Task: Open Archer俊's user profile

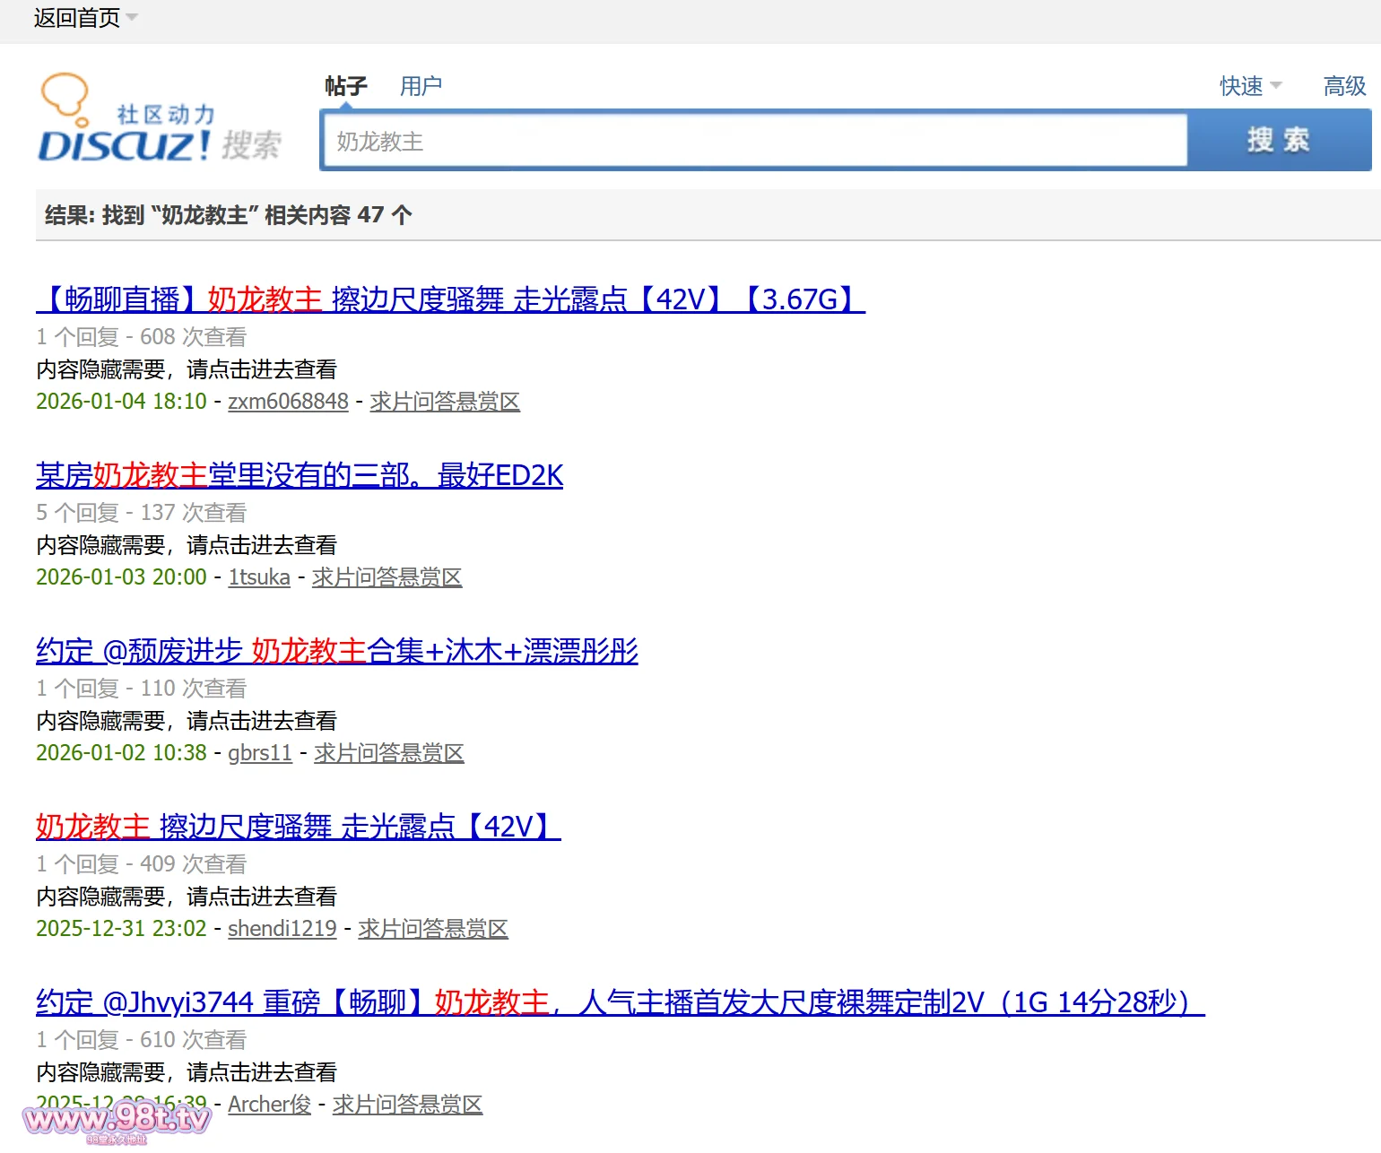Action: 269,1105
